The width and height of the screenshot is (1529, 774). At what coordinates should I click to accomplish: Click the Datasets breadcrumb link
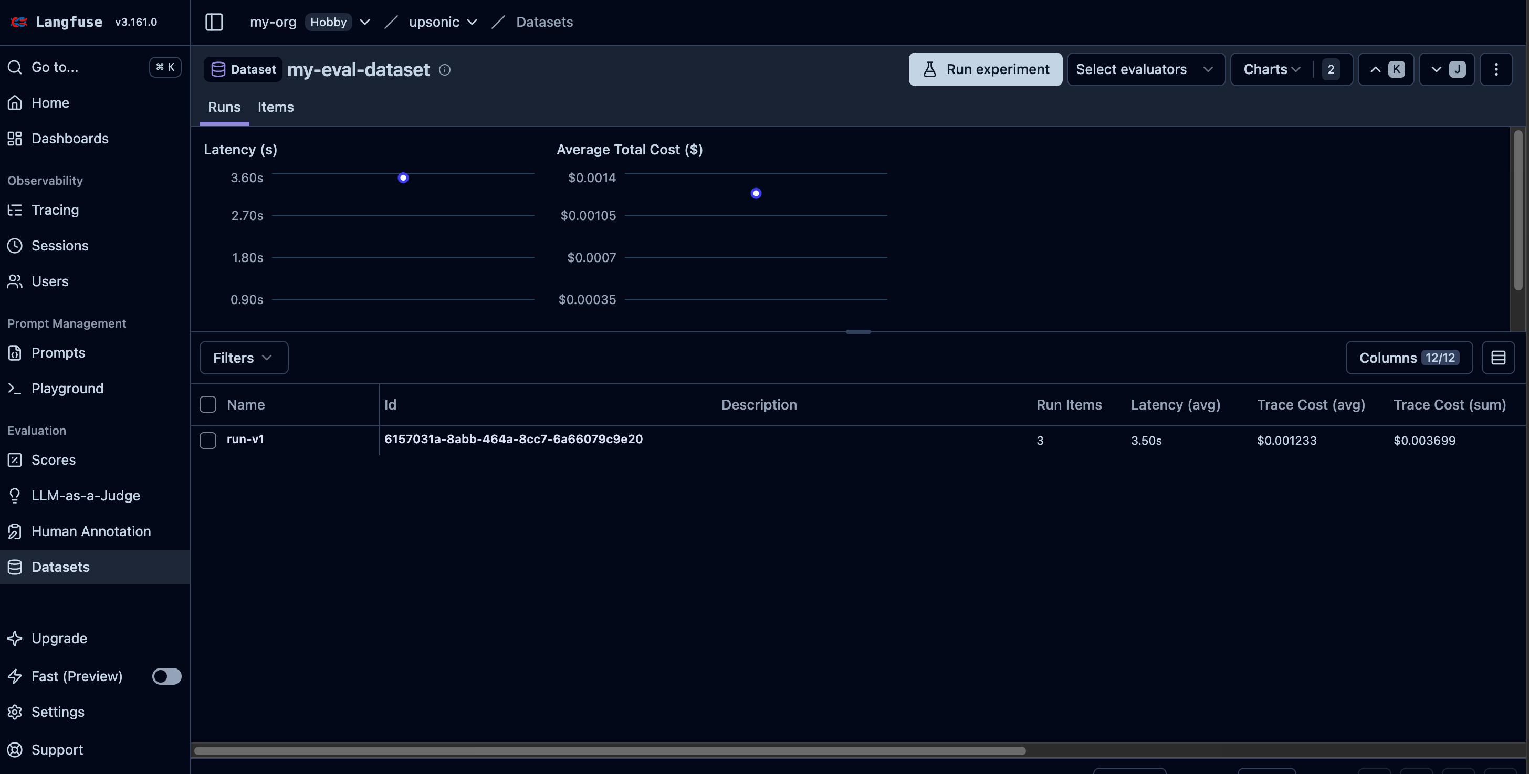point(544,22)
